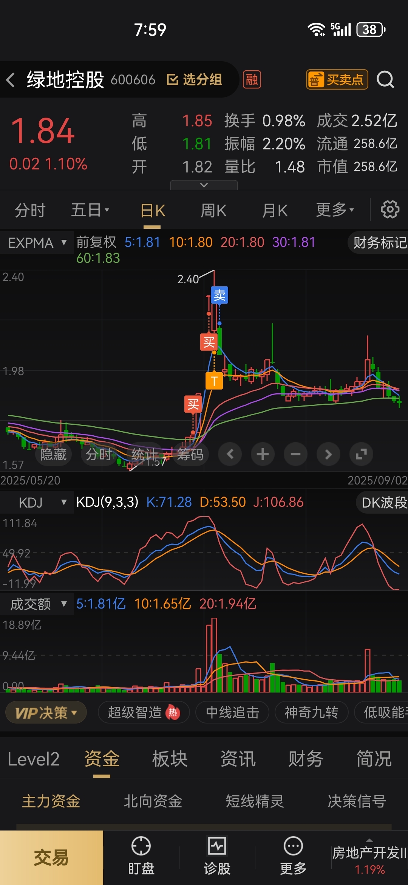
Task: Tap the 统计 statistics overlay button
Action: tap(144, 454)
